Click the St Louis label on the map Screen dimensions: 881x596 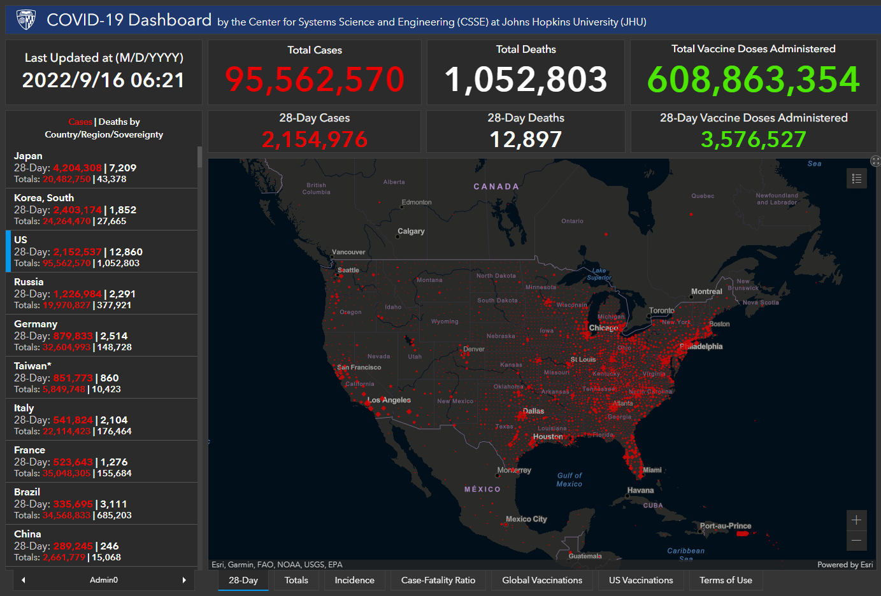[584, 360]
